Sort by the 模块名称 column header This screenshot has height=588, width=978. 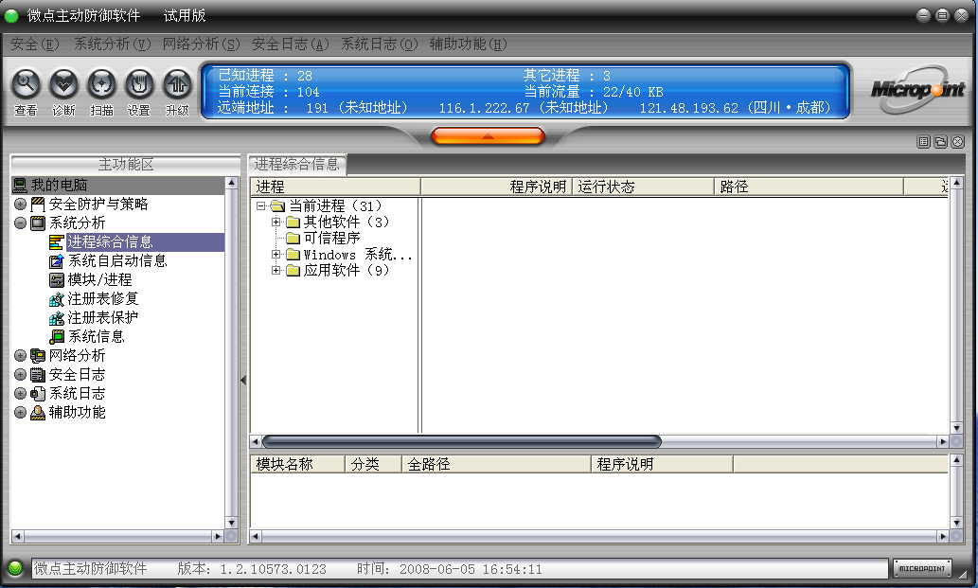(x=297, y=464)
